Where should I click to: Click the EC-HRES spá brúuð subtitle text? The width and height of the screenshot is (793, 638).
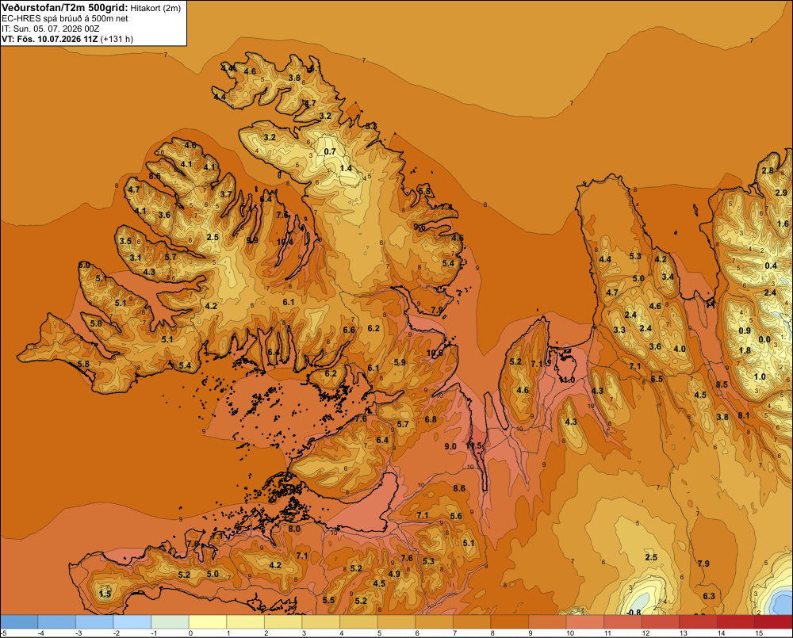[x=65, y=18]
